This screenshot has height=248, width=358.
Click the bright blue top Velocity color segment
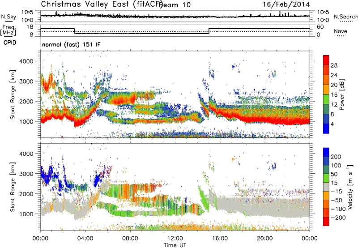tap(326, 152)
